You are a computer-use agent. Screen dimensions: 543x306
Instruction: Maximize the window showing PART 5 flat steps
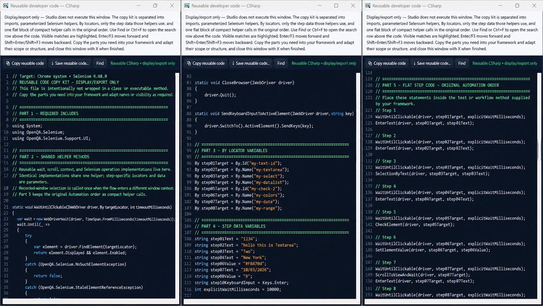(517, 6)
